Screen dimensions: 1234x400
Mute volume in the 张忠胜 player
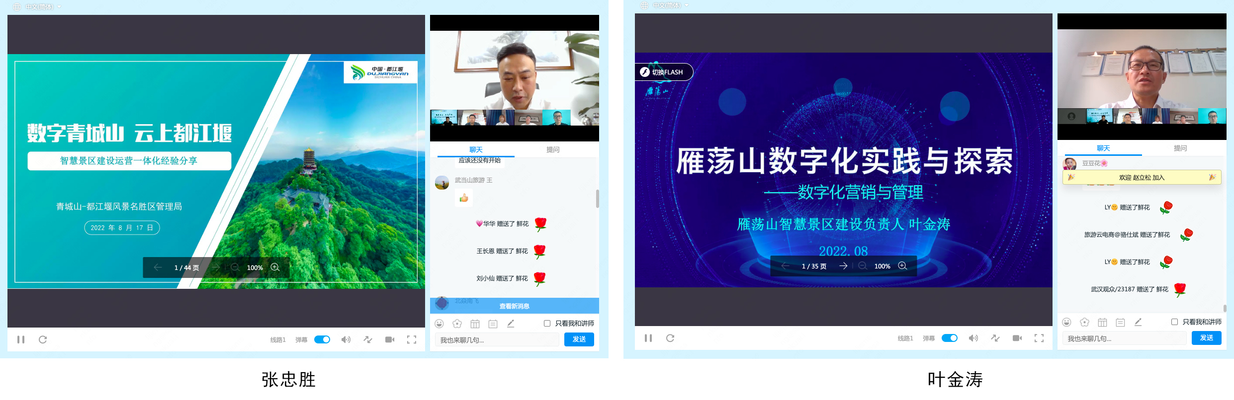(x=346, y=339)
